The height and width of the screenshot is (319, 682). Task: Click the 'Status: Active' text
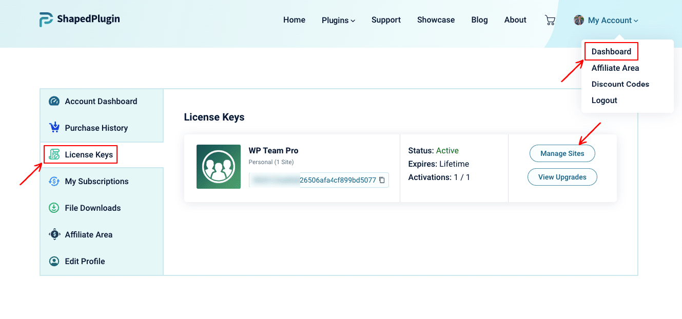[x=434, y=150]
